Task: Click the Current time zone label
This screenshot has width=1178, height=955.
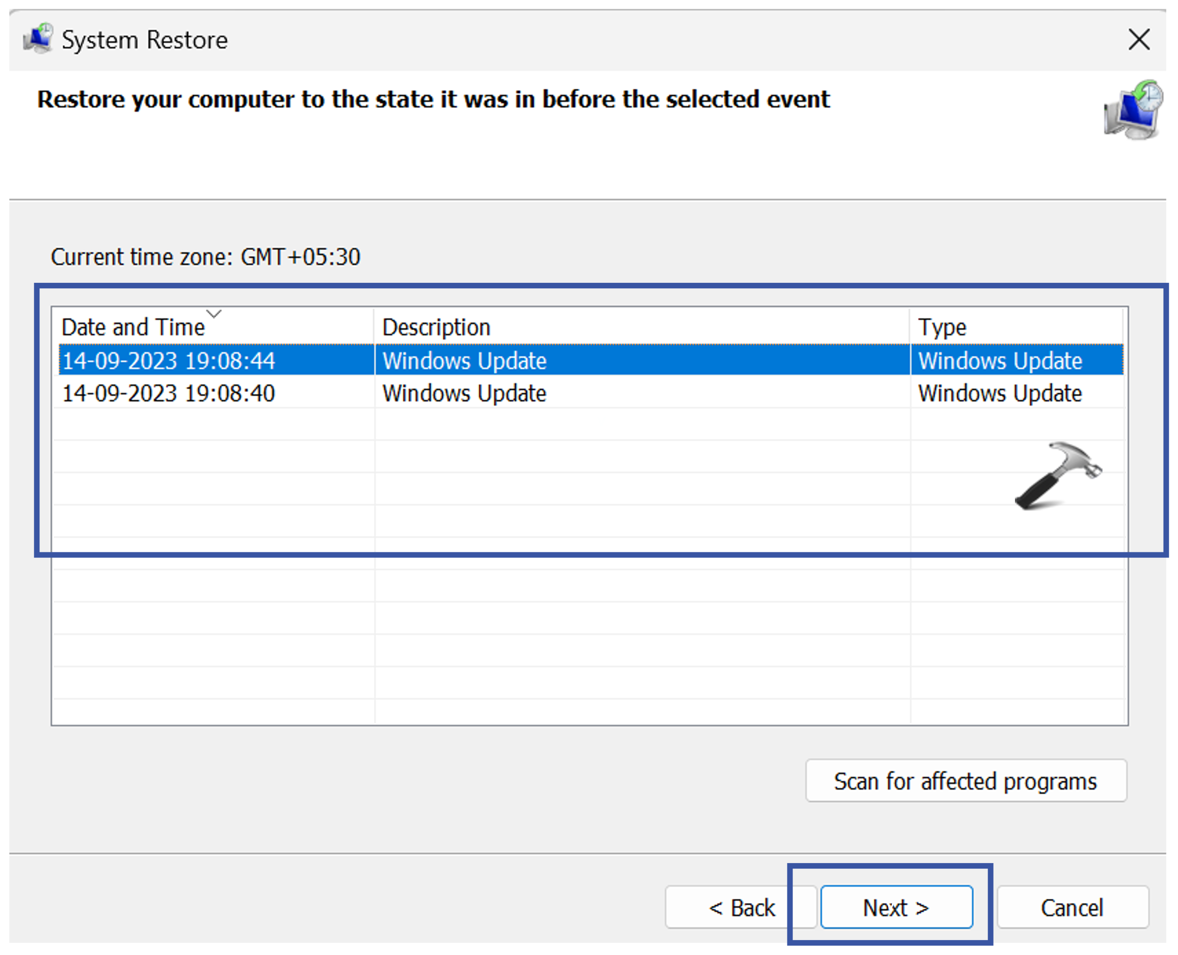Action: tap(205, 257)
